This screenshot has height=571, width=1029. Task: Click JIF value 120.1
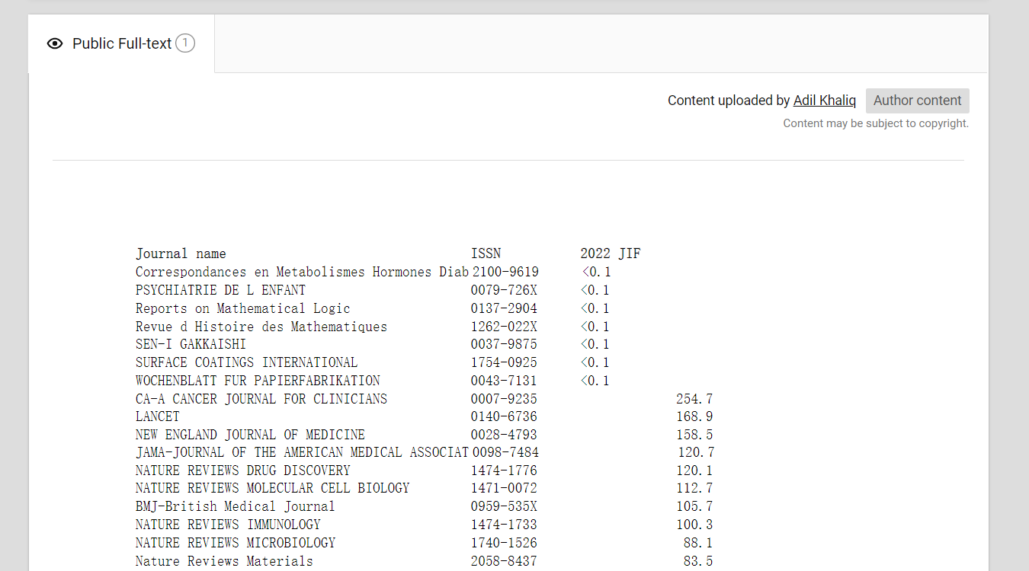tap(694, 471)
